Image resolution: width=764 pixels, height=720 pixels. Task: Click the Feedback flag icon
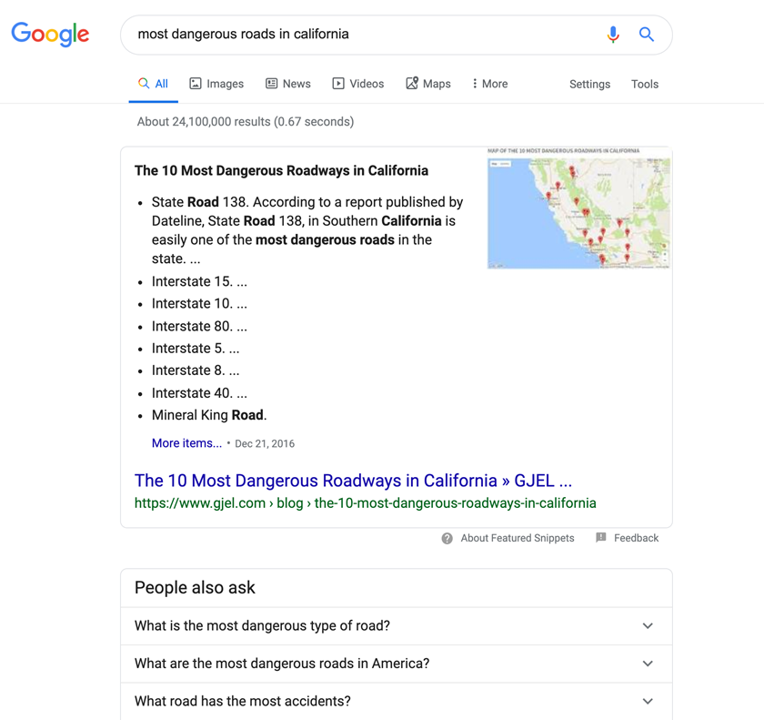pos(601,538)
